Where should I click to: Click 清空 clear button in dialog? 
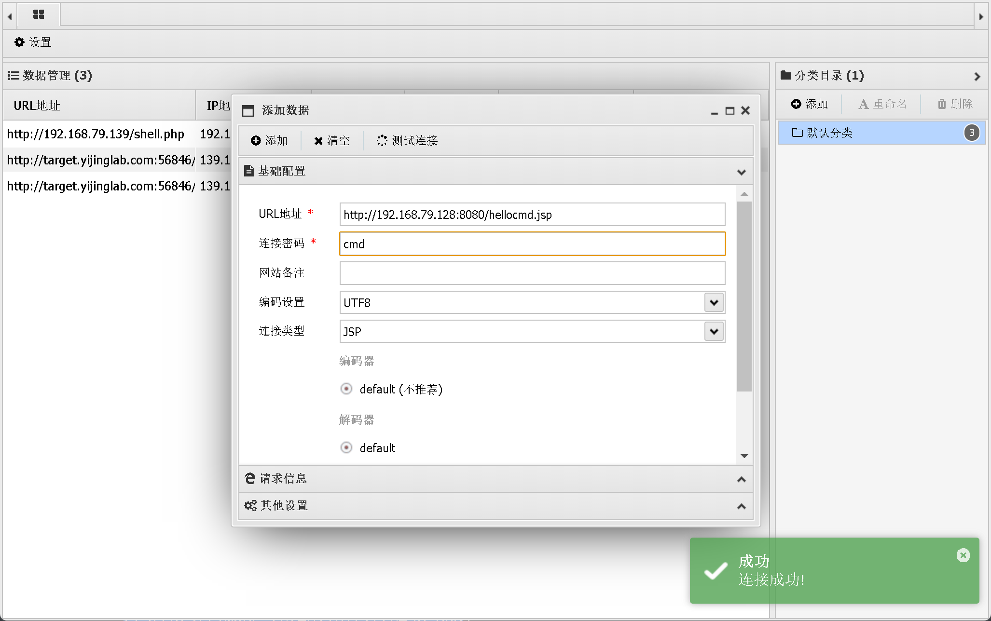click(331, 140)
